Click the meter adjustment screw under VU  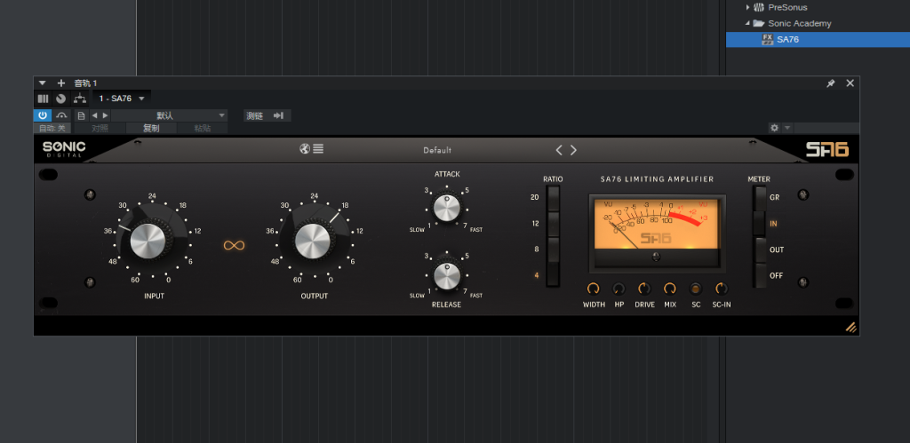pos(657,257)
